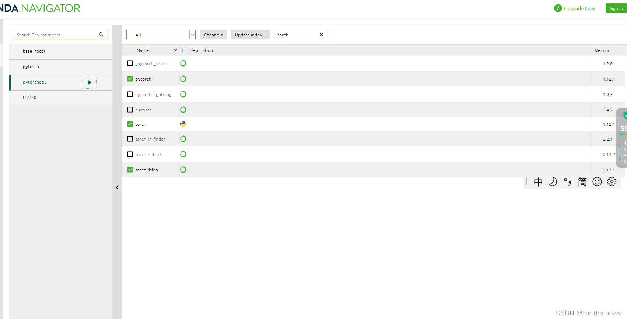The width and height of the screenshot is (627, 319).
Task: Check the torchmetrics package checkbox
Action: point(130,154)
